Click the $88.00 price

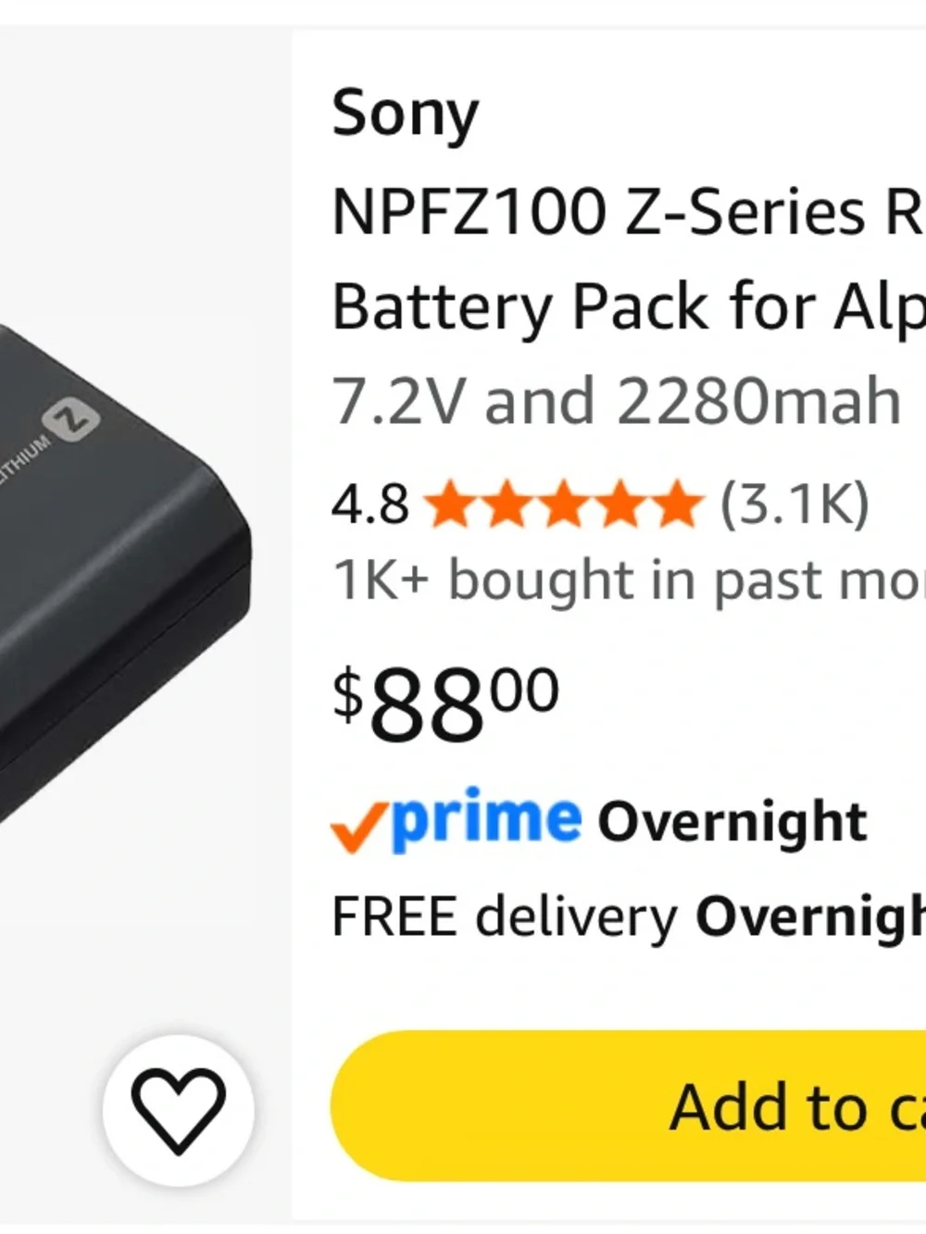(445, 703)
